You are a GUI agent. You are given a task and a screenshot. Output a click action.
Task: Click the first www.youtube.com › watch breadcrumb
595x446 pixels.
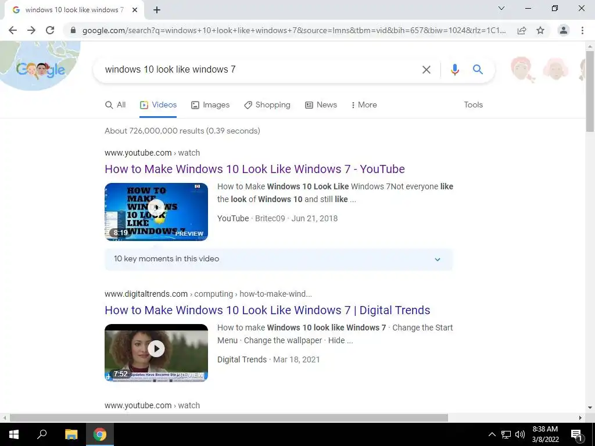click(x=152, y=153)
